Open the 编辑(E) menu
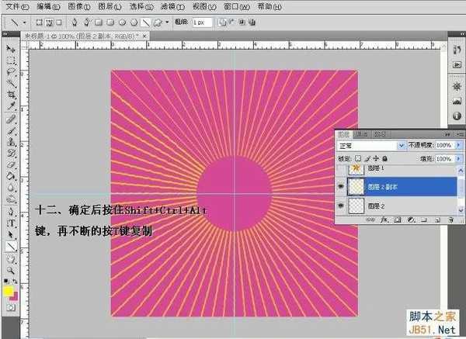 click(x=48, y=6)
